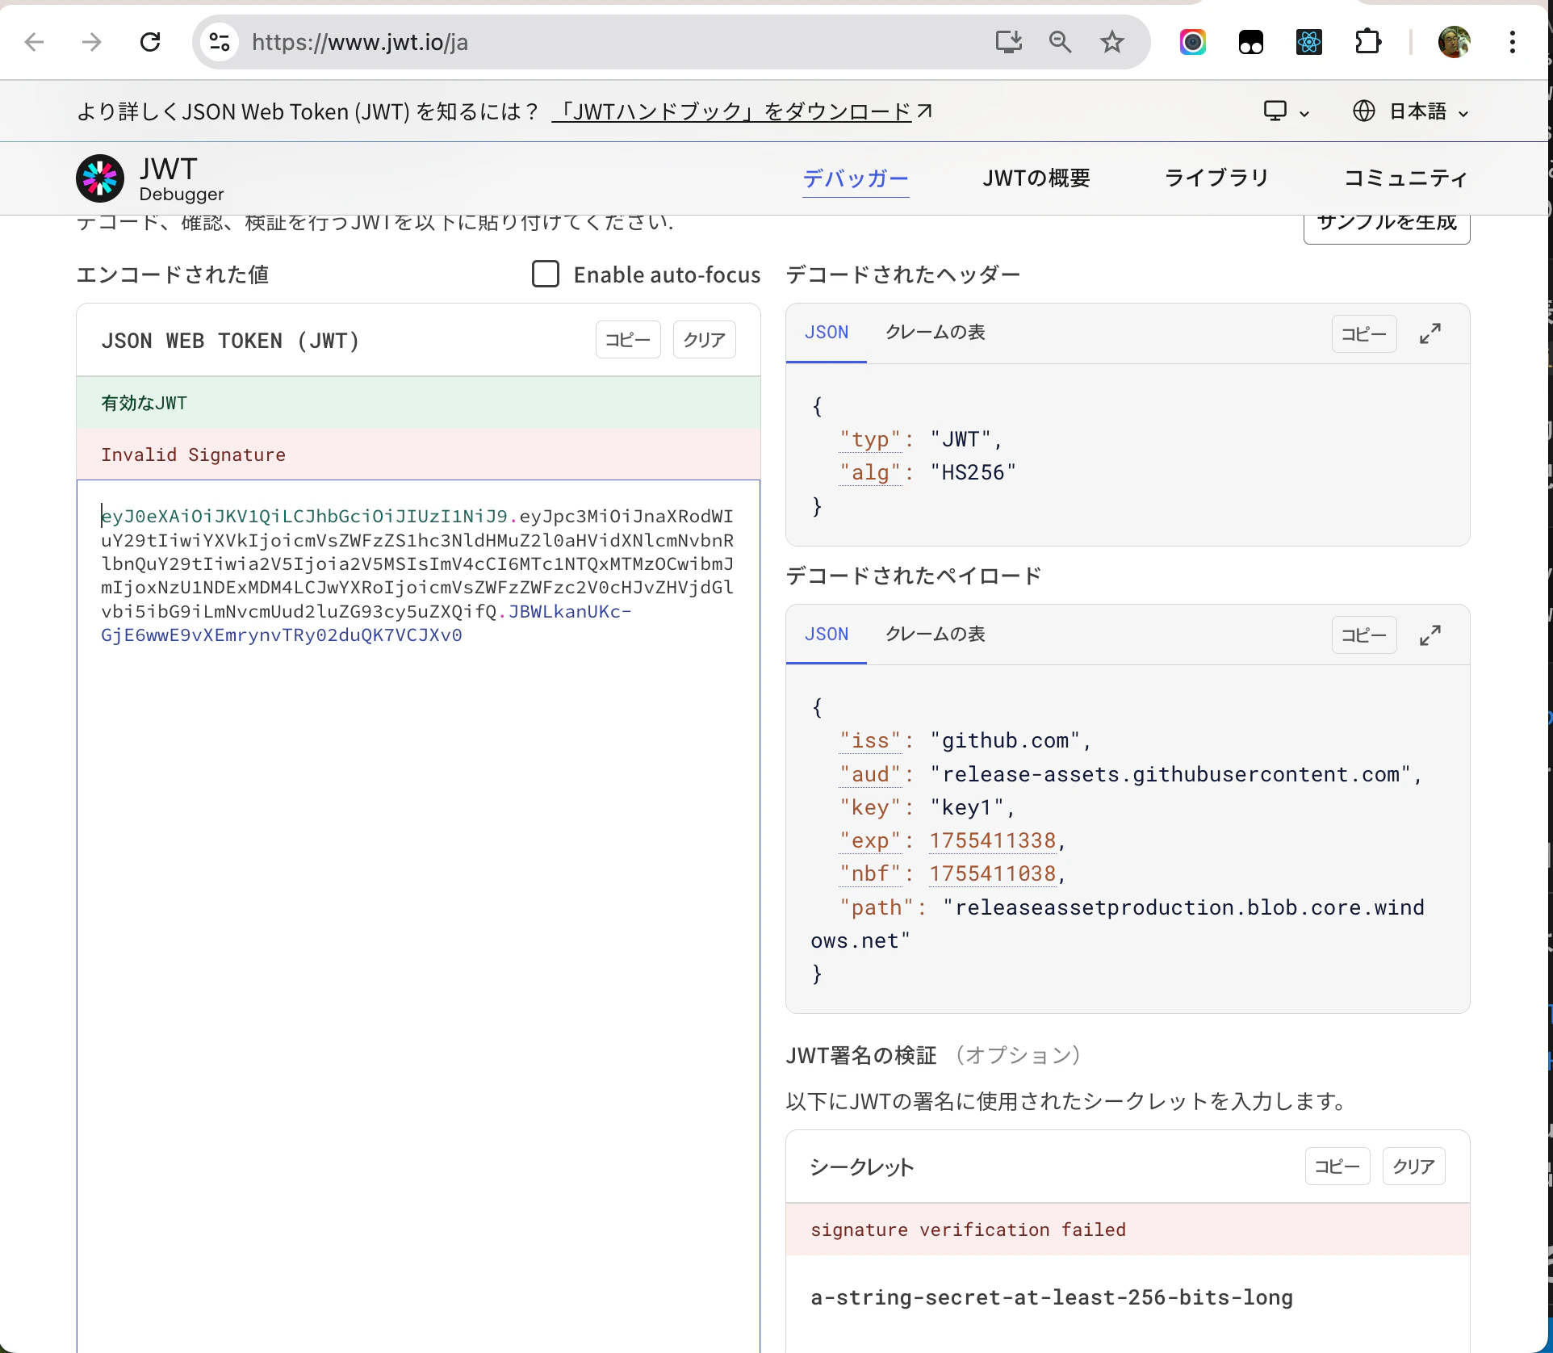This screenshot has width=1553, height=1353.
Task: Select the JSON tab in decoded payload
Action: coord(827,635)
